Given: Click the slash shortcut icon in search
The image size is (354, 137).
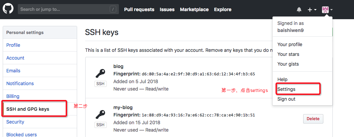Looking at the screenshot, I should point(113,9).
